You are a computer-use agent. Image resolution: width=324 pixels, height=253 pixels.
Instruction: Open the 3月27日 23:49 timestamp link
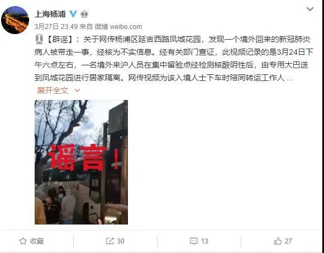[x=56, y=27]
